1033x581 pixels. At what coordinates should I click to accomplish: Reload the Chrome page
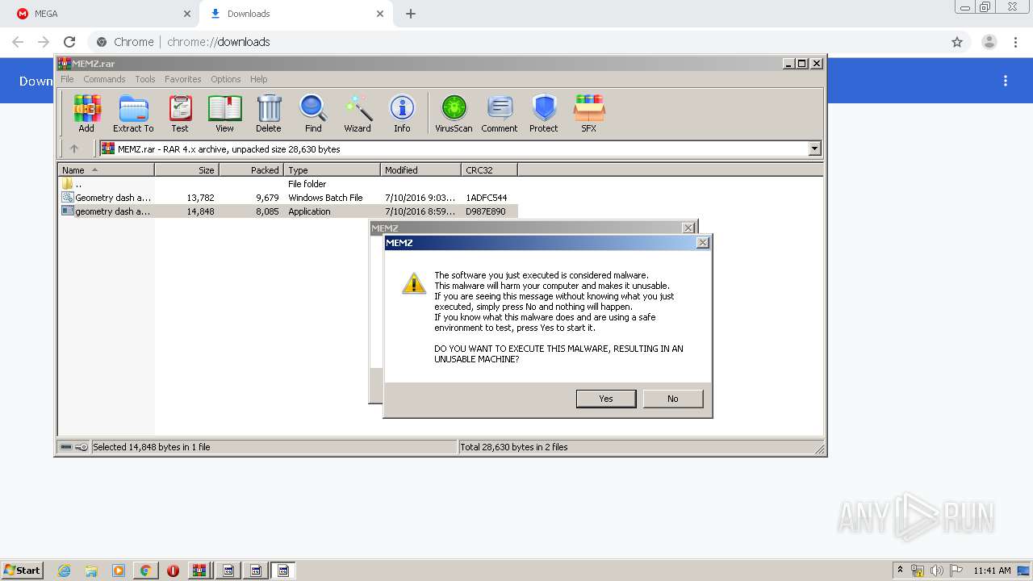coord(69,42)
